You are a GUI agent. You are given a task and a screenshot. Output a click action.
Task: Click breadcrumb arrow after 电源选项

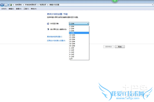[x=48, y=5]
